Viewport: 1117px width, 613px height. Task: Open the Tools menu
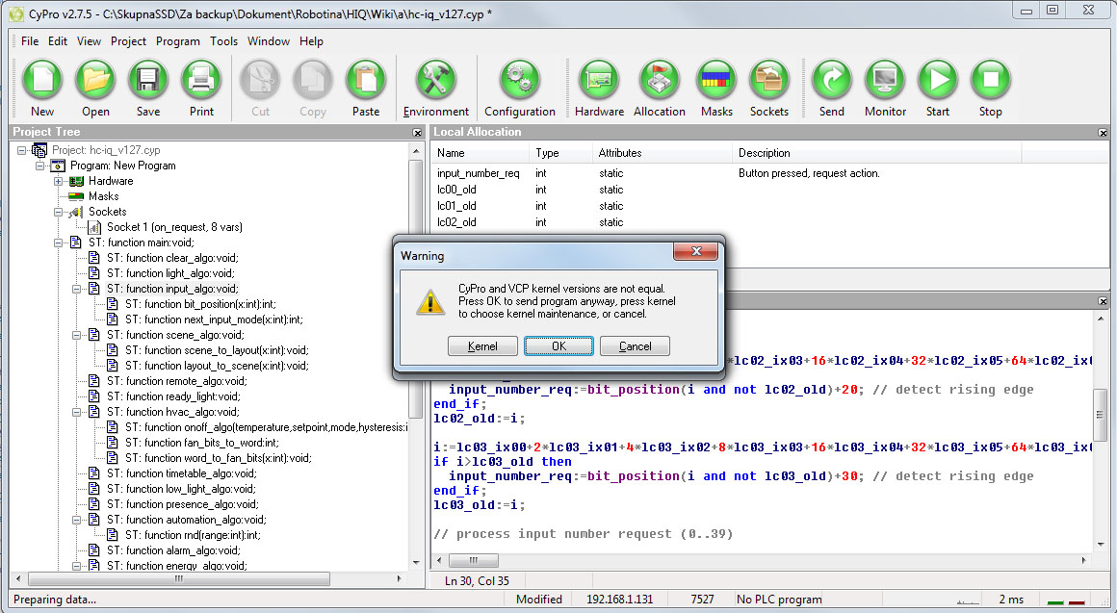(x=223, y=41)
